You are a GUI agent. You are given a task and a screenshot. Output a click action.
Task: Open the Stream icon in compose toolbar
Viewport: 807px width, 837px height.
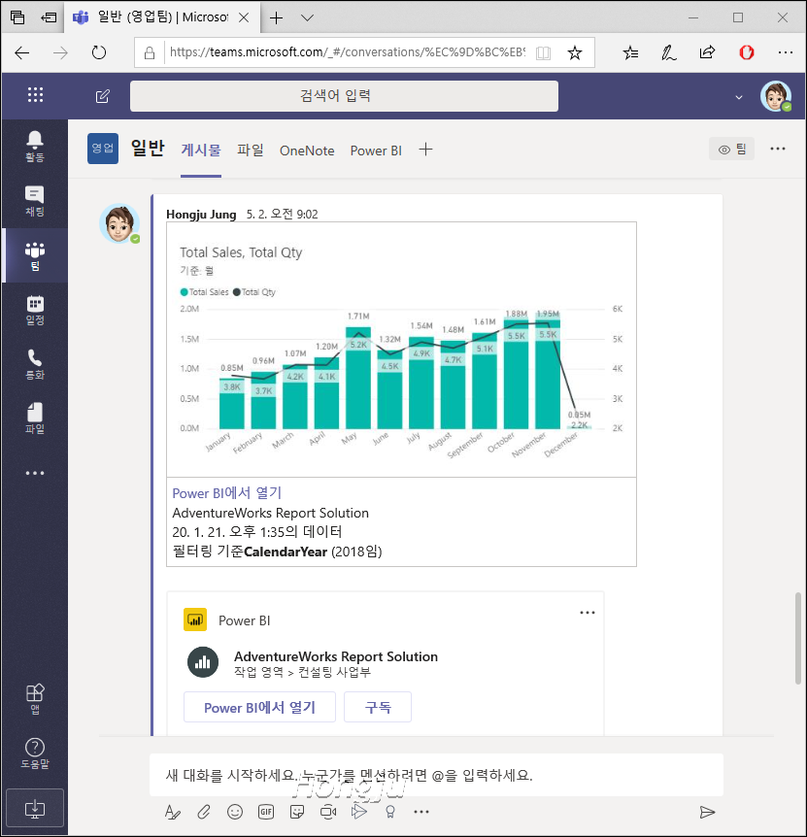(359, 812)
